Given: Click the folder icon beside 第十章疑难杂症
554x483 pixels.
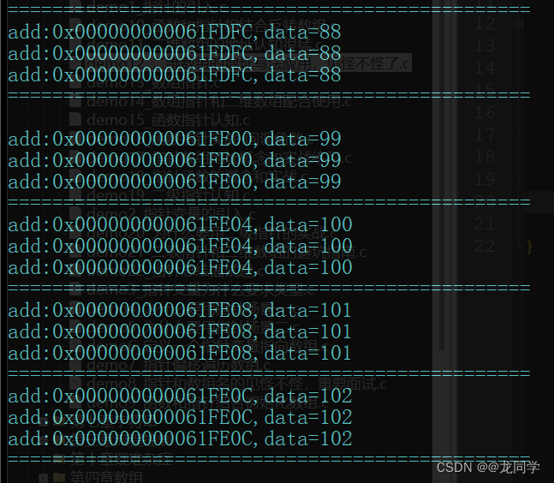Looking at the screenshot, I should pos(58,458).
